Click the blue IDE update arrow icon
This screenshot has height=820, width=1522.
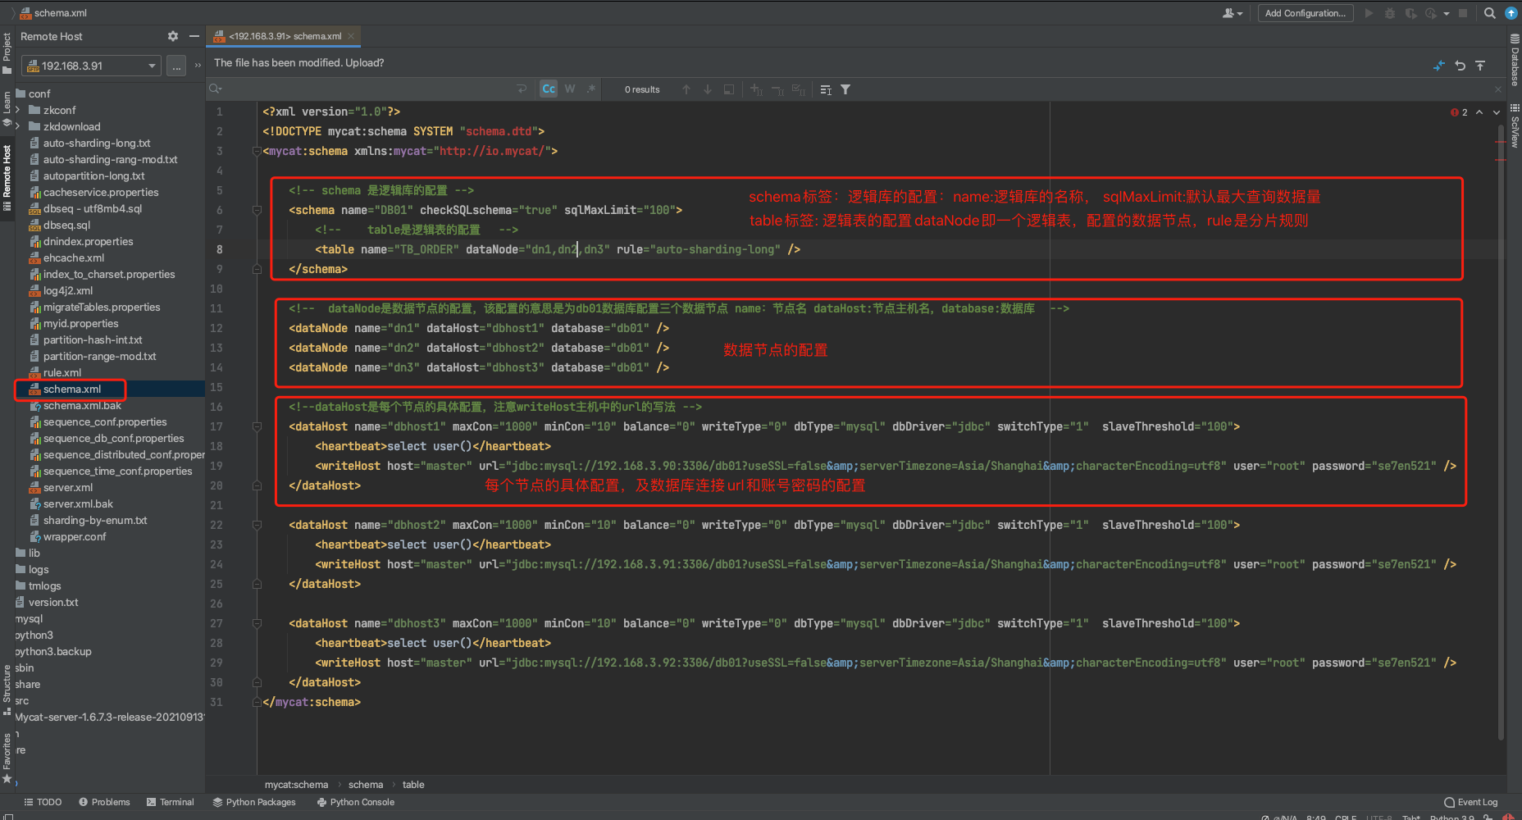click(1511, 13)
